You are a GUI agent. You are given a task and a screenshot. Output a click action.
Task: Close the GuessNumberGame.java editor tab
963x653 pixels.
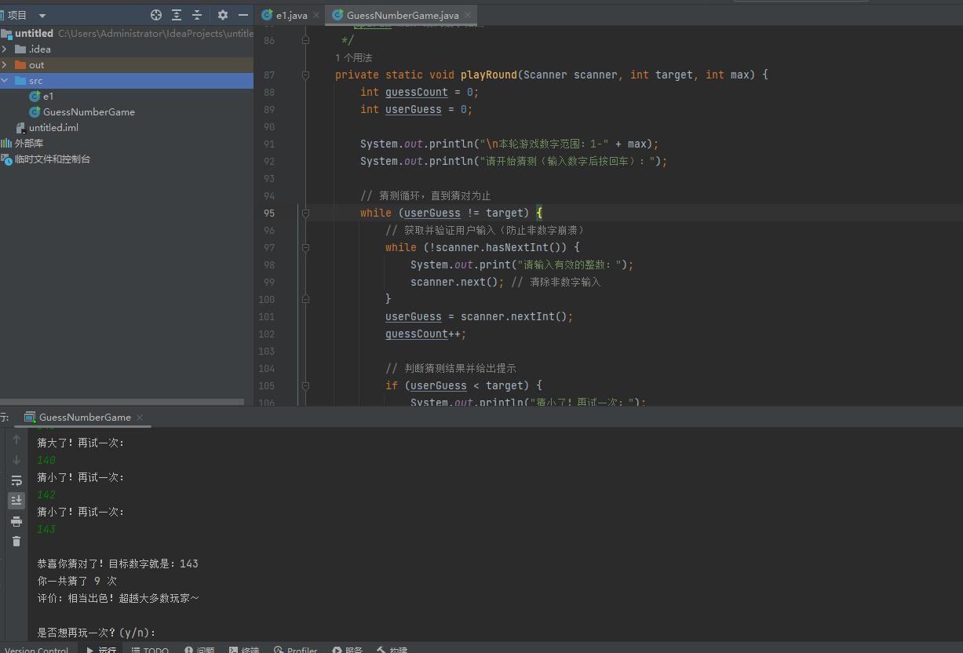tap(468, 15)
